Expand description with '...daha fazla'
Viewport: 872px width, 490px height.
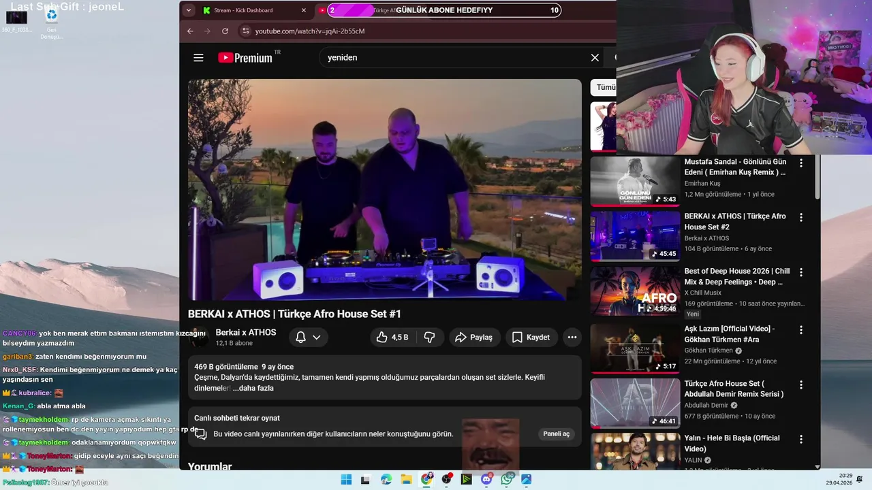click(x=253, y=388)
